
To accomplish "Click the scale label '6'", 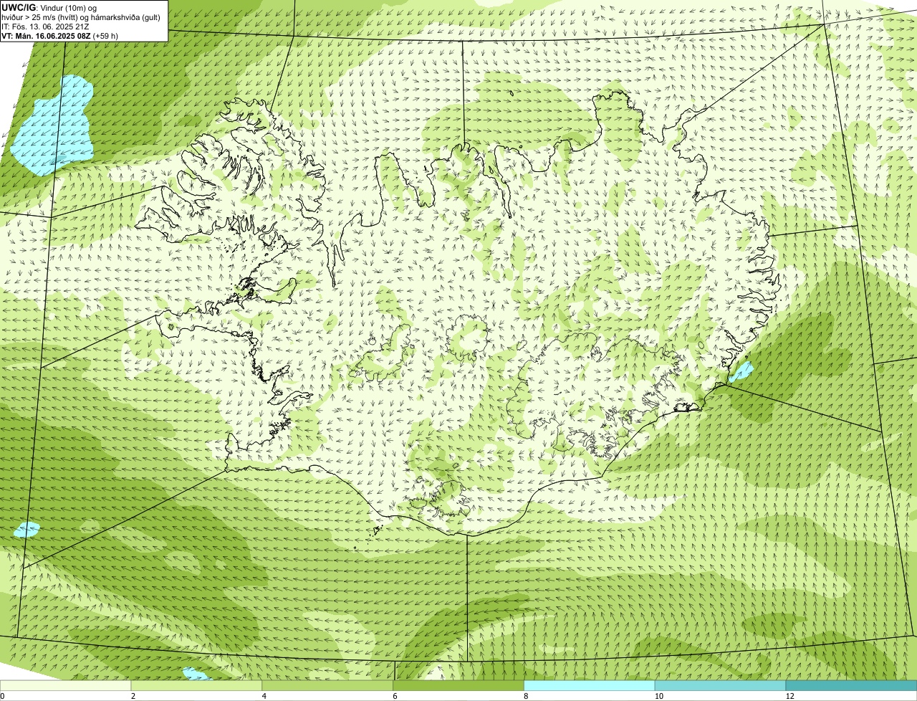I will (395, 696).
